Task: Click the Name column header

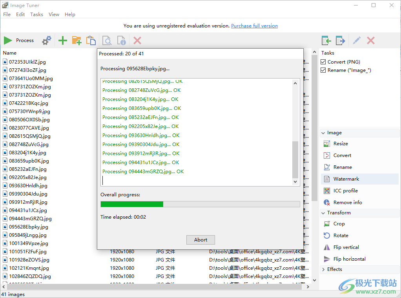Action: (x=10, y=53)
